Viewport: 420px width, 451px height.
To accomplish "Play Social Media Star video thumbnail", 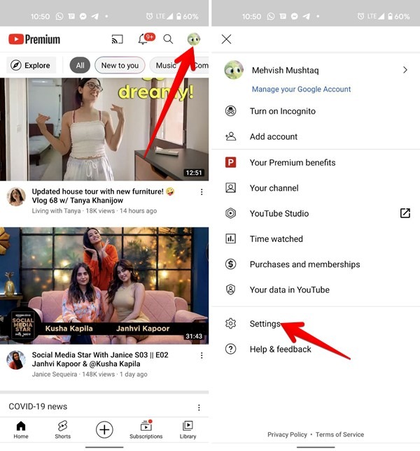I will point(104,285).
